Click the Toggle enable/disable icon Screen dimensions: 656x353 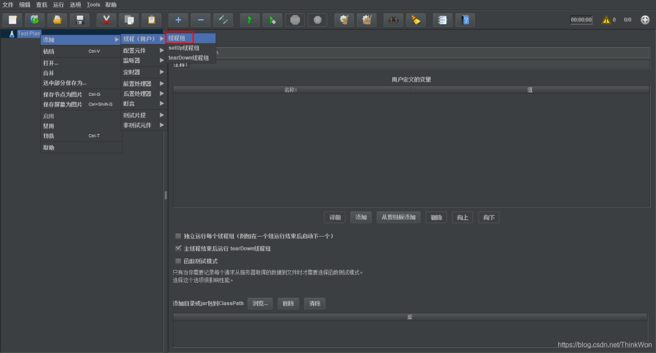pos(224,19)
